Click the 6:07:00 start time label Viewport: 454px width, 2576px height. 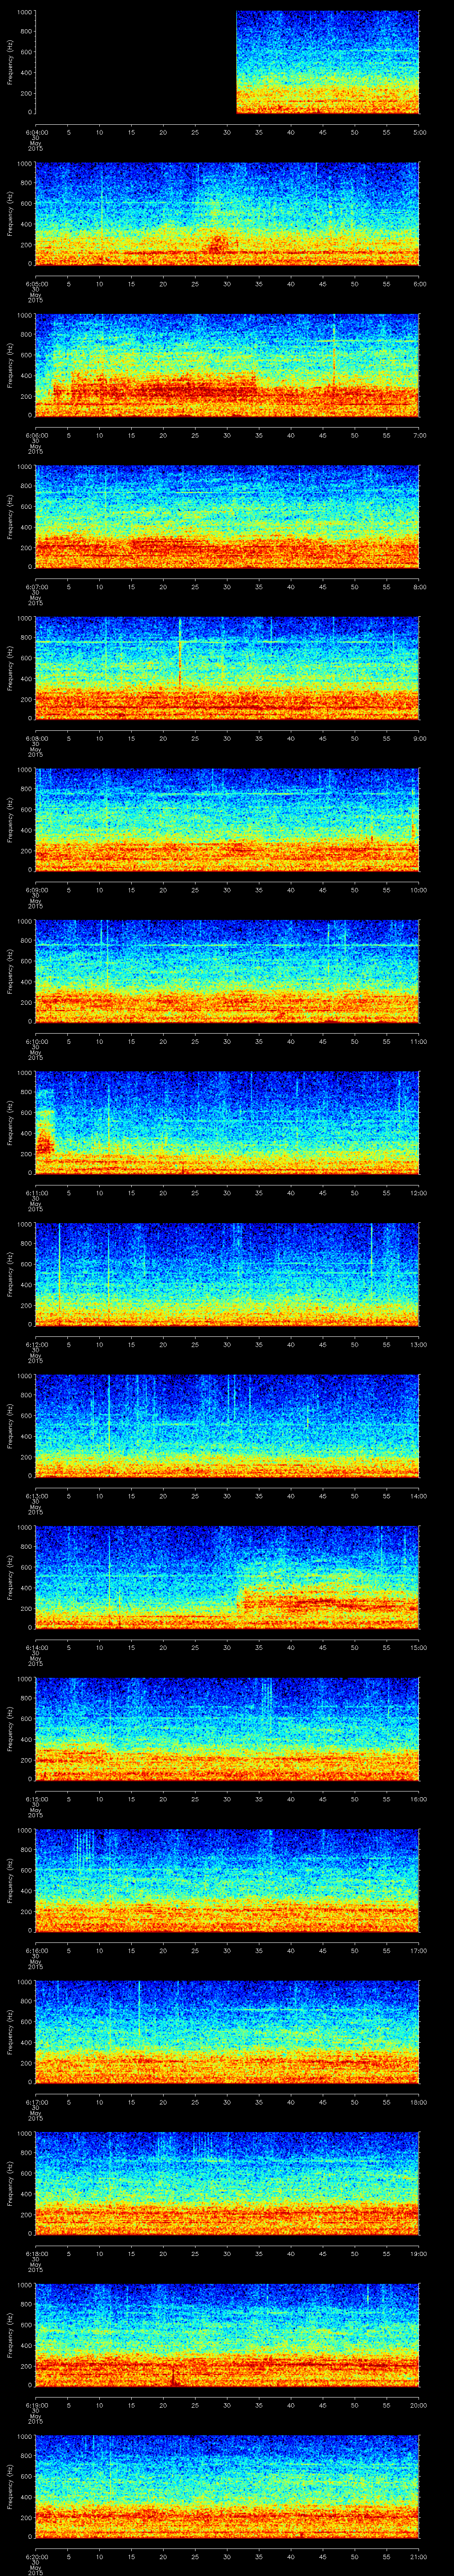tap(36, 586)
